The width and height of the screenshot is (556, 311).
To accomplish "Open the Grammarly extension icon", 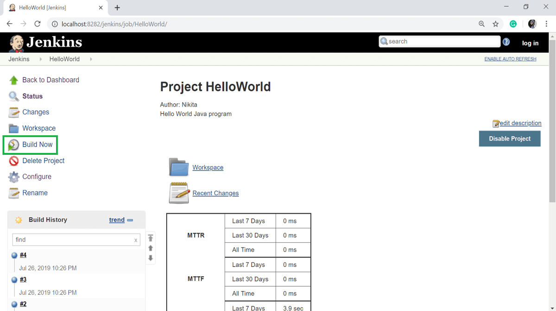I will pos(513,24).
